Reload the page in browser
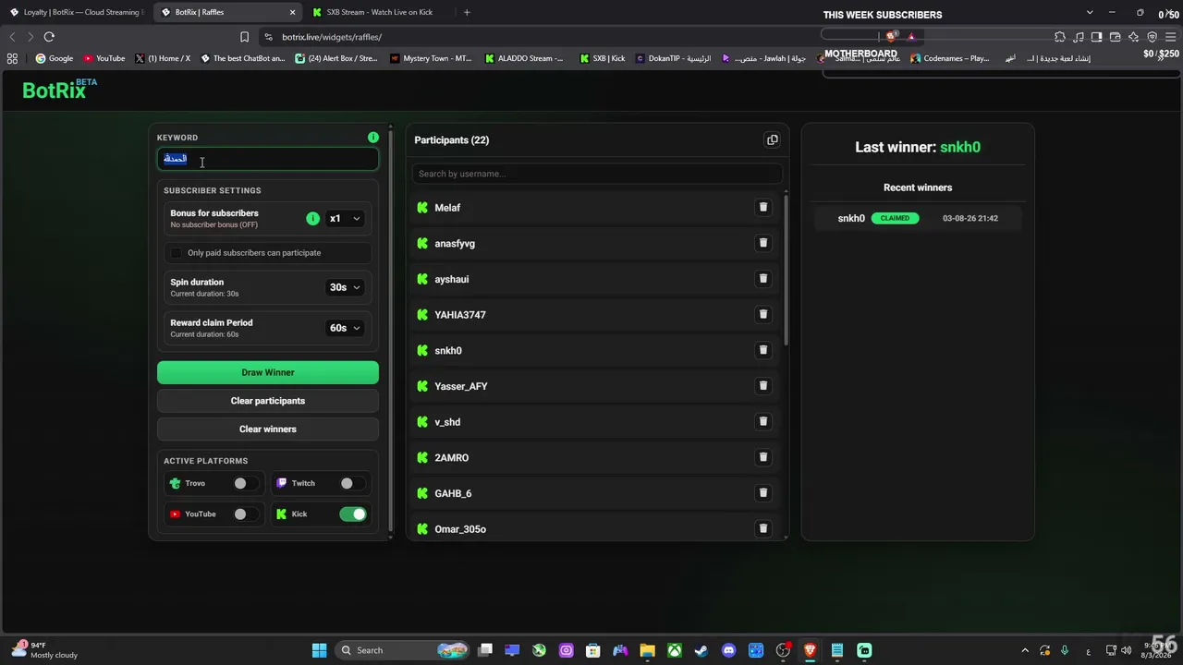 (49, 37)
